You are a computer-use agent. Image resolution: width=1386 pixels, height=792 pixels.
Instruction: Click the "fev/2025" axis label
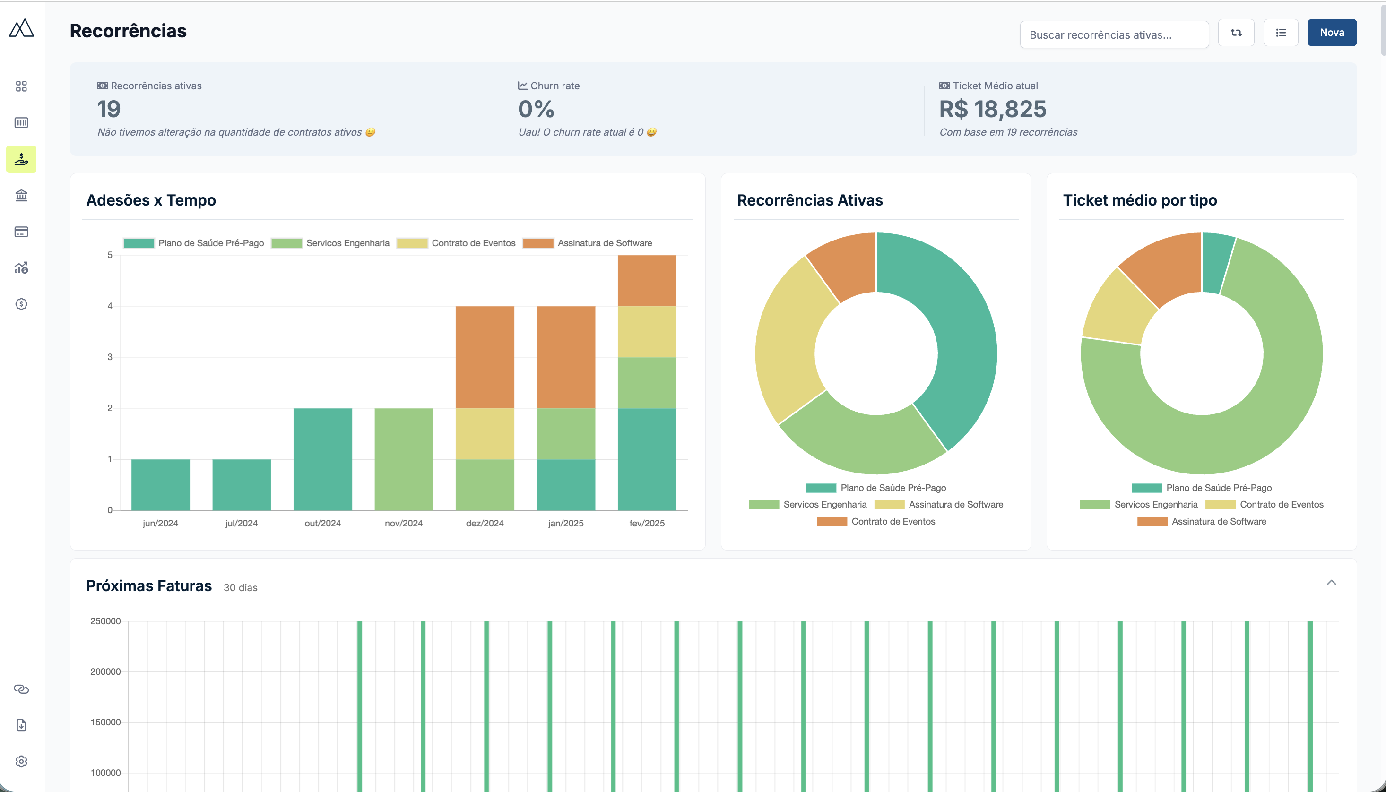coord(647,523)
